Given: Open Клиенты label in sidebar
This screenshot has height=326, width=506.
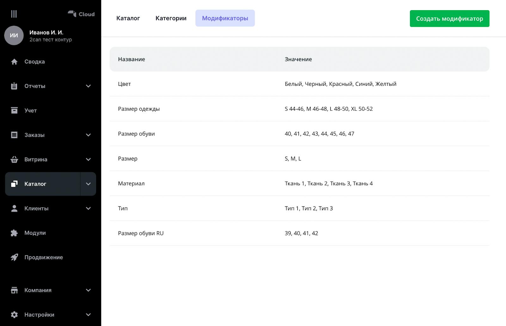Looking at the screenshot, I should pos(36,208).
